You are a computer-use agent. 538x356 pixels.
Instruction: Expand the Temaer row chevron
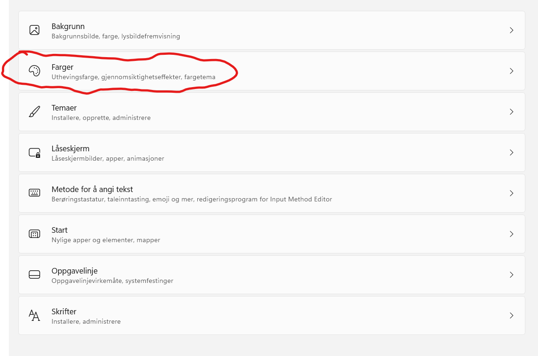[x=511, y=112]
